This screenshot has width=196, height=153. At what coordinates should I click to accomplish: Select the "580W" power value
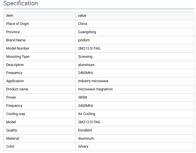tap(83, 97)
